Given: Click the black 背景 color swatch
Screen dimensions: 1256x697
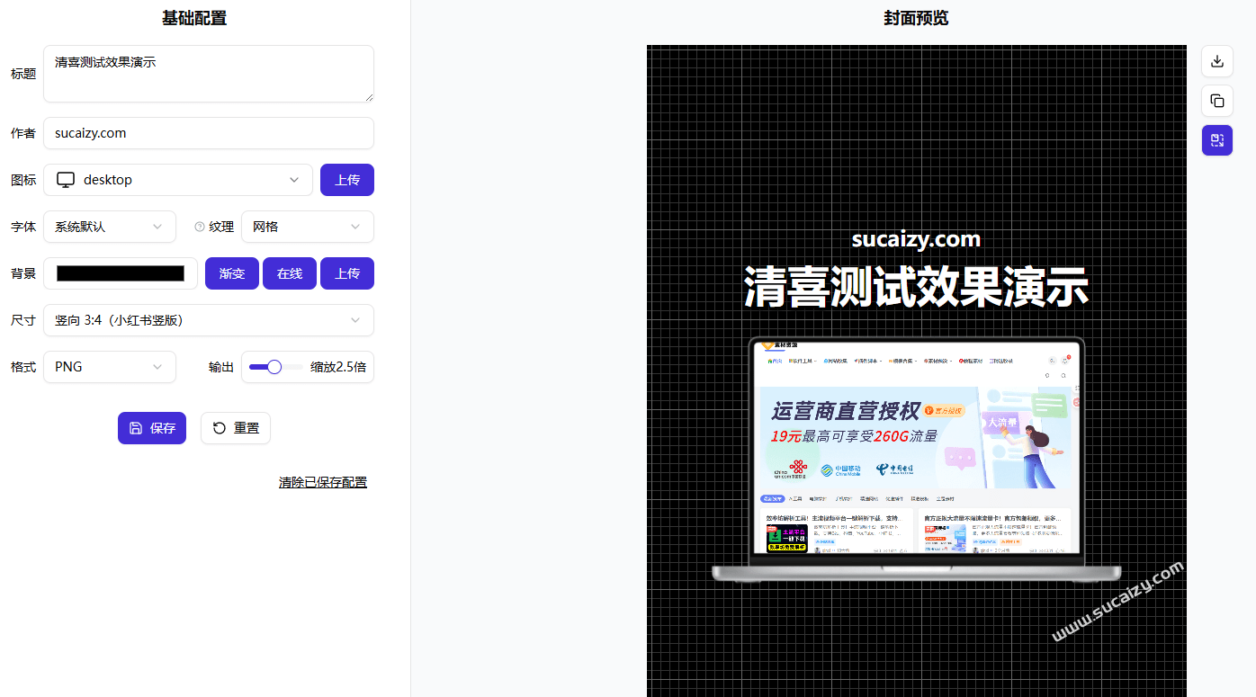Looking at the screenshot, I should coord(120,273).
